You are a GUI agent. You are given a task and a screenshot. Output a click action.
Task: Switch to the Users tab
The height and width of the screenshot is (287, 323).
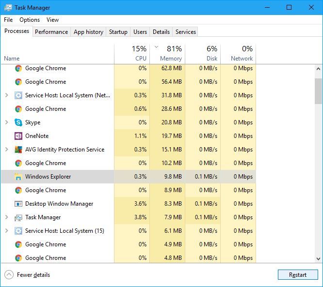pyautogui.click(x=140, y=32)
